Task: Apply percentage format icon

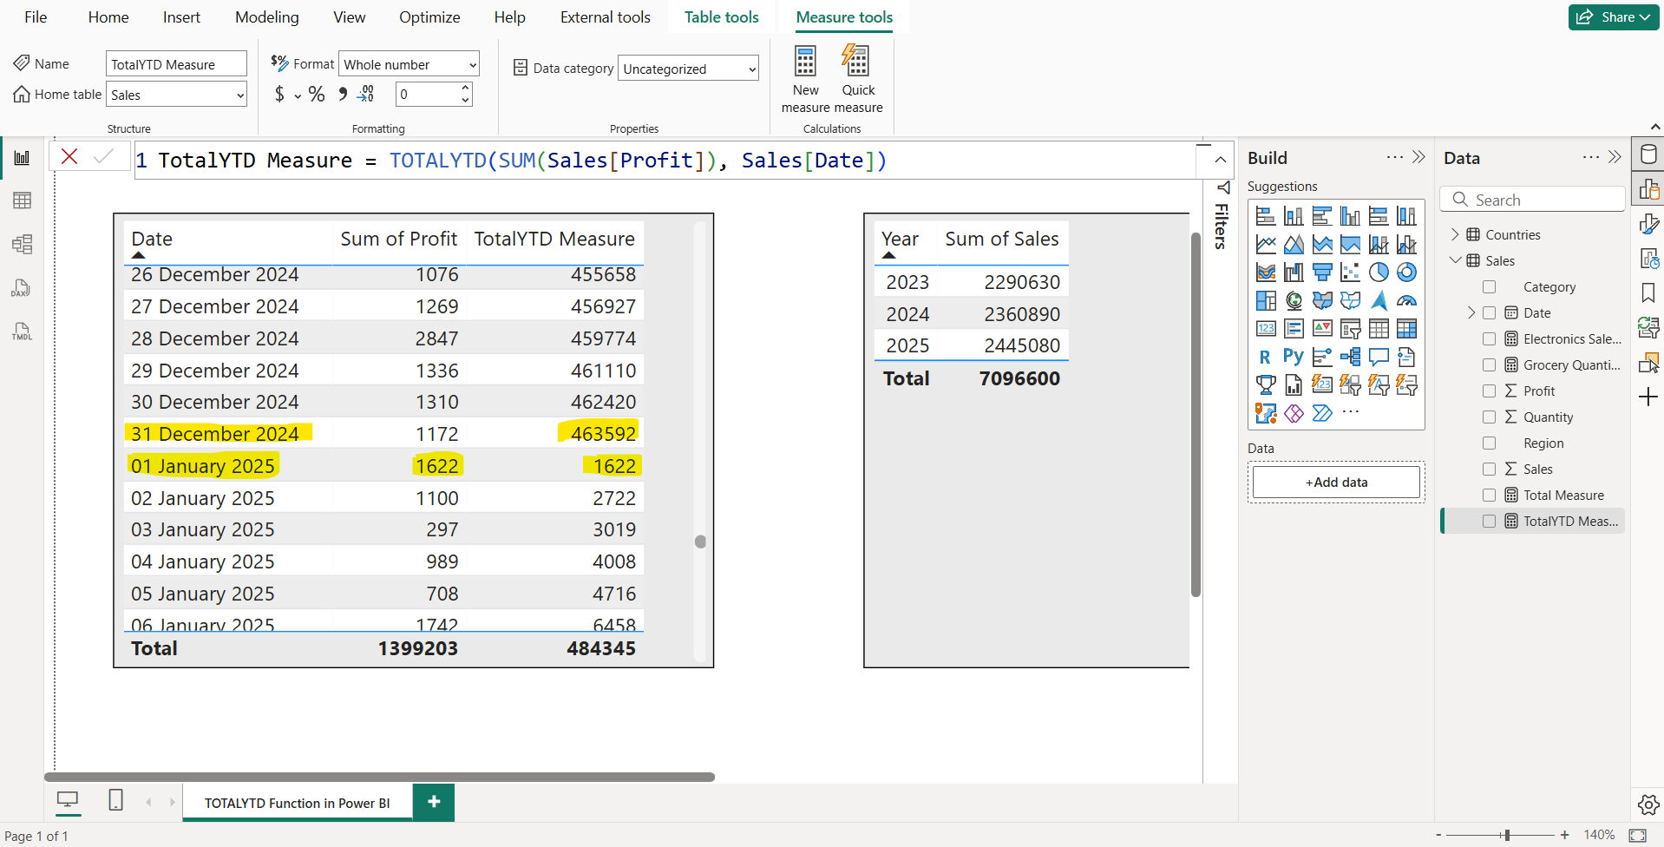Action: [x=317, y=95]
